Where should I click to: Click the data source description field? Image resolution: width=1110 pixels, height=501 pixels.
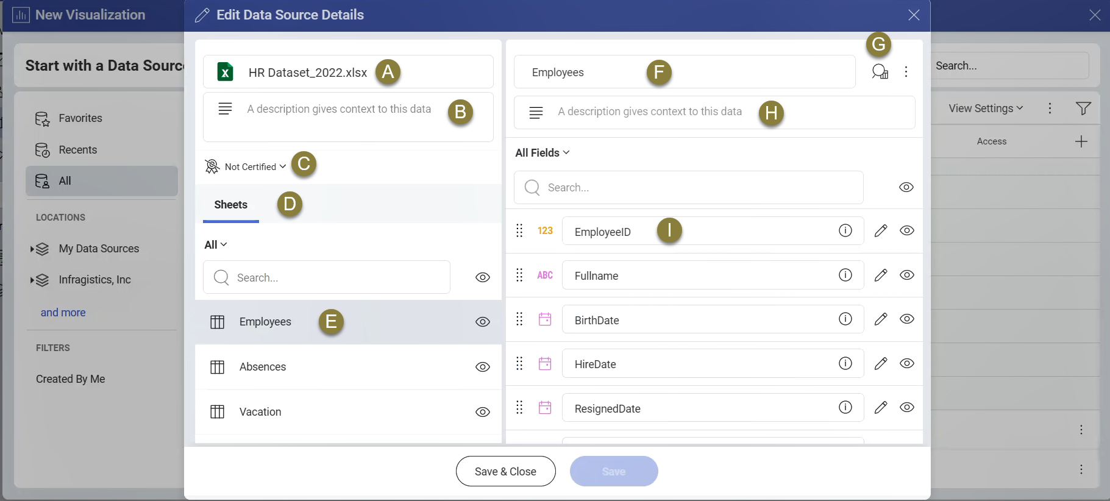[348, 117]
